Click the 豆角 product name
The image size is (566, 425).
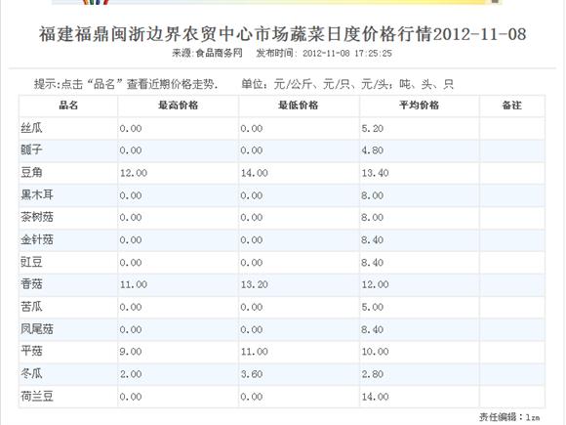pyautogui.click(x=31, y=172)
